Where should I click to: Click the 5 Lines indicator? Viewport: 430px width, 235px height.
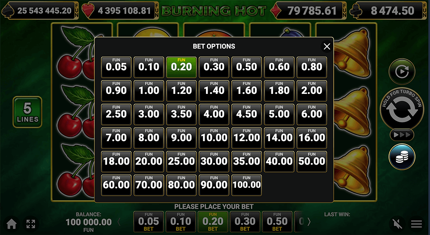coord(28,112)
